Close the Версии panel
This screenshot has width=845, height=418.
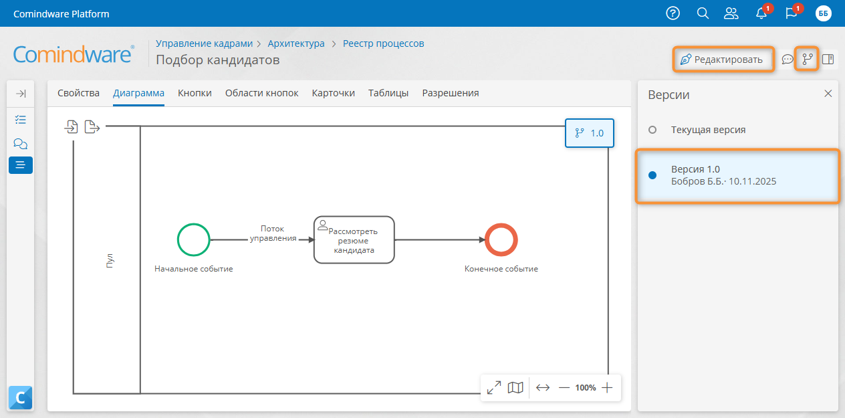[x=828, y=94]
